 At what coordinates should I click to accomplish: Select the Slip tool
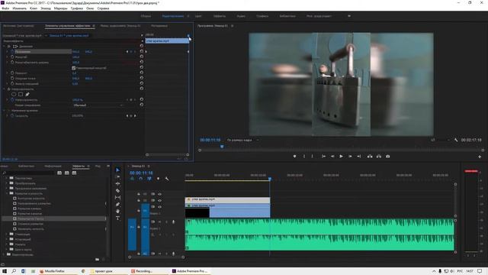point(117,197)
